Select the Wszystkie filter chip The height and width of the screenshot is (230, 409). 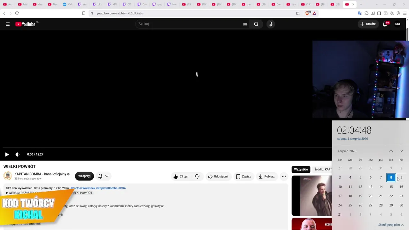[301, 169]
